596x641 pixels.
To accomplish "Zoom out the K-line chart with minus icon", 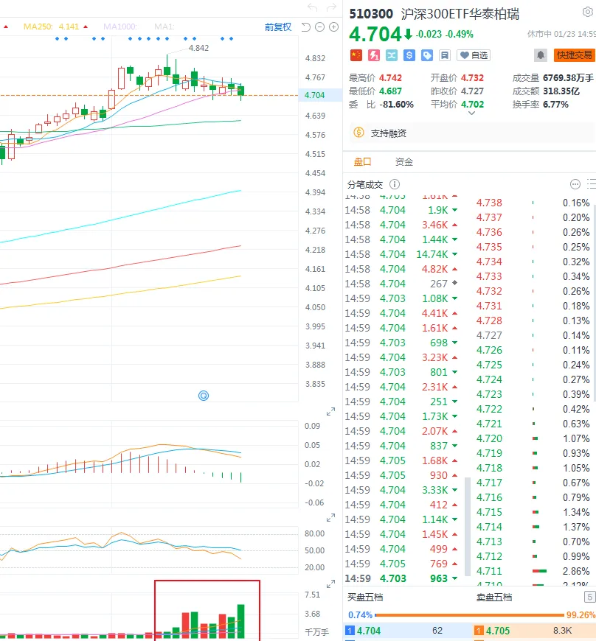I will click(320, 27).
